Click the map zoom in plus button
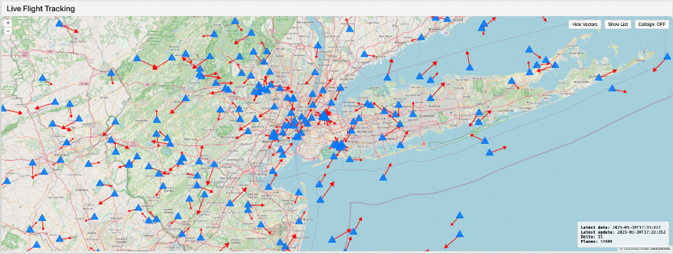 click(x=8, y=23)
